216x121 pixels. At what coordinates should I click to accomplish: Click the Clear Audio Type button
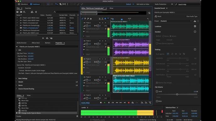pyautogui.click(x=192, y=16)
